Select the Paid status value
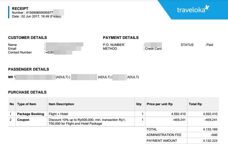228x156 pixels. click(210, 45)
